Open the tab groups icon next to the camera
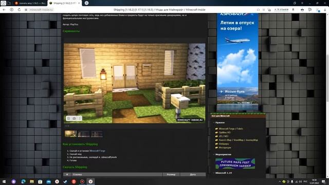This screenshot has height=185, width=329. (x=9, y=3)
